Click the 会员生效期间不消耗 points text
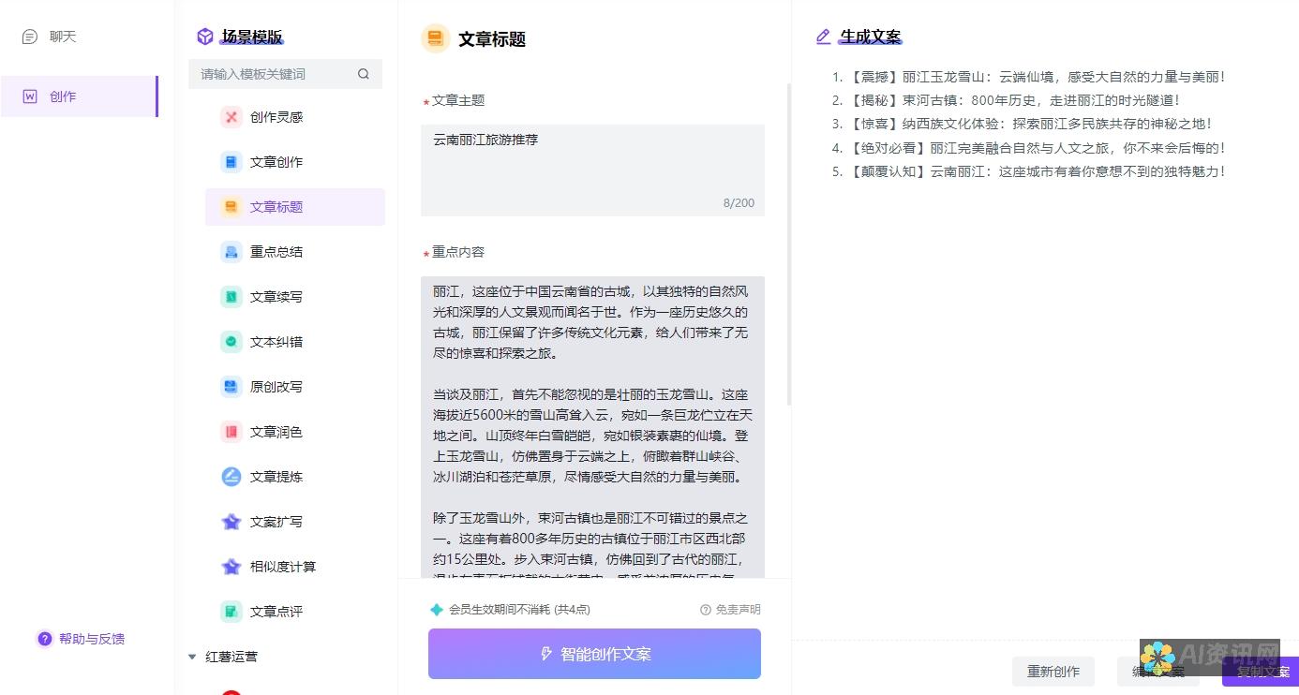The height and width of the screenshot is (695, 1299). click(519, 609)
